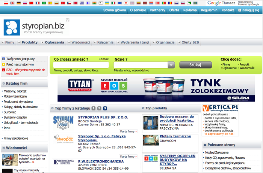The height and width of the screenshot is (173, 263).
Task: Choose the Greek flag
Action: (x=82, y=3)
